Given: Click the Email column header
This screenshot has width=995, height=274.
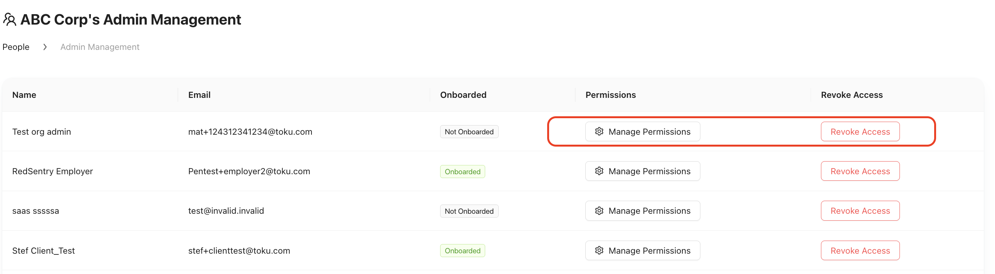Looking at the screenshot, I should (x=199, y=95).
